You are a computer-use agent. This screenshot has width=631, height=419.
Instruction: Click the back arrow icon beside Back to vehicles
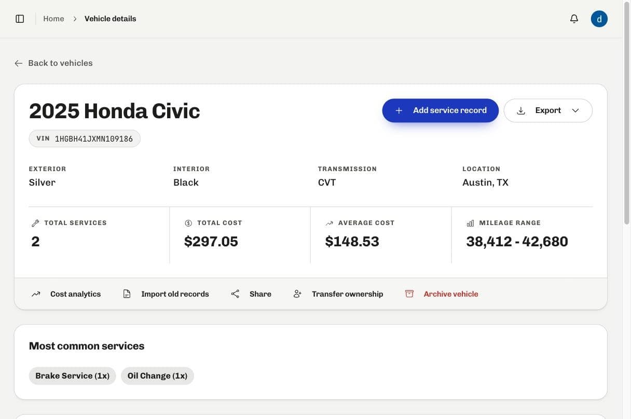19,63
